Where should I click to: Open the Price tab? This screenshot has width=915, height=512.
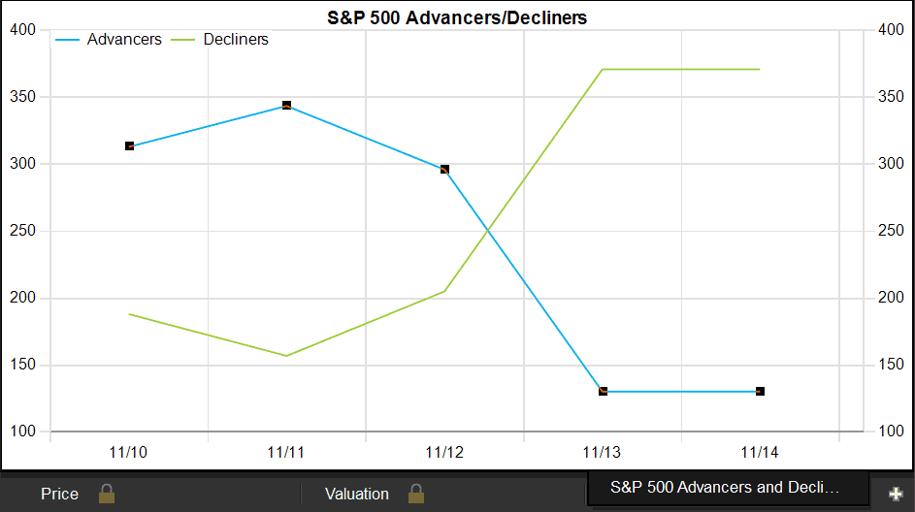(x=59, y=494)
